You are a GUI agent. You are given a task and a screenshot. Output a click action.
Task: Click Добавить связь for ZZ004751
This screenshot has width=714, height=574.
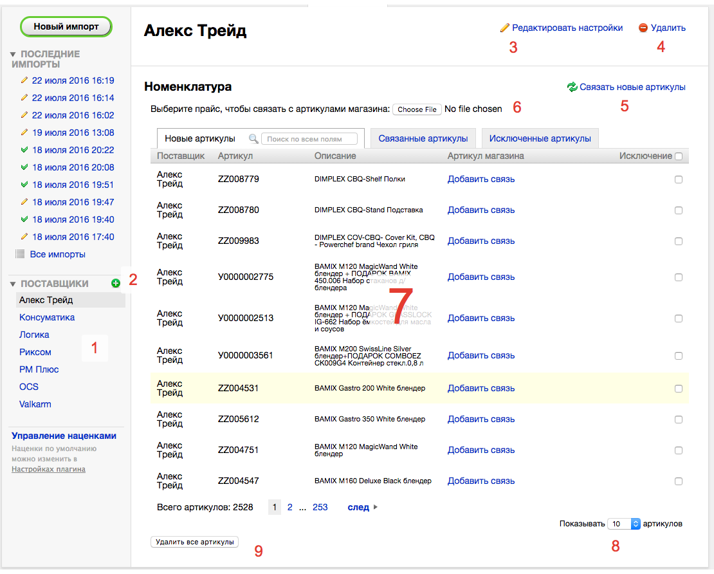(481, 450)
